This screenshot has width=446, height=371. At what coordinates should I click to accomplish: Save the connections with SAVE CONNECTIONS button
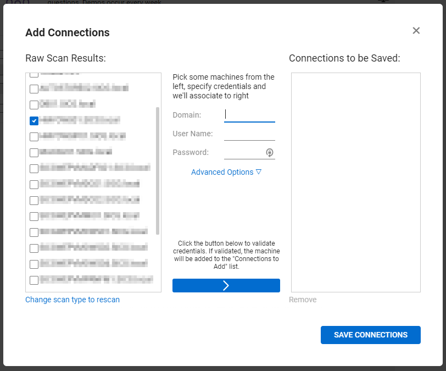[370, 335]
